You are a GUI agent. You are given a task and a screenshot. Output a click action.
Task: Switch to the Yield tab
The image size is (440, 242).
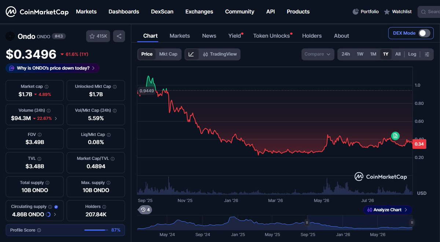click(x=235, y=36)
